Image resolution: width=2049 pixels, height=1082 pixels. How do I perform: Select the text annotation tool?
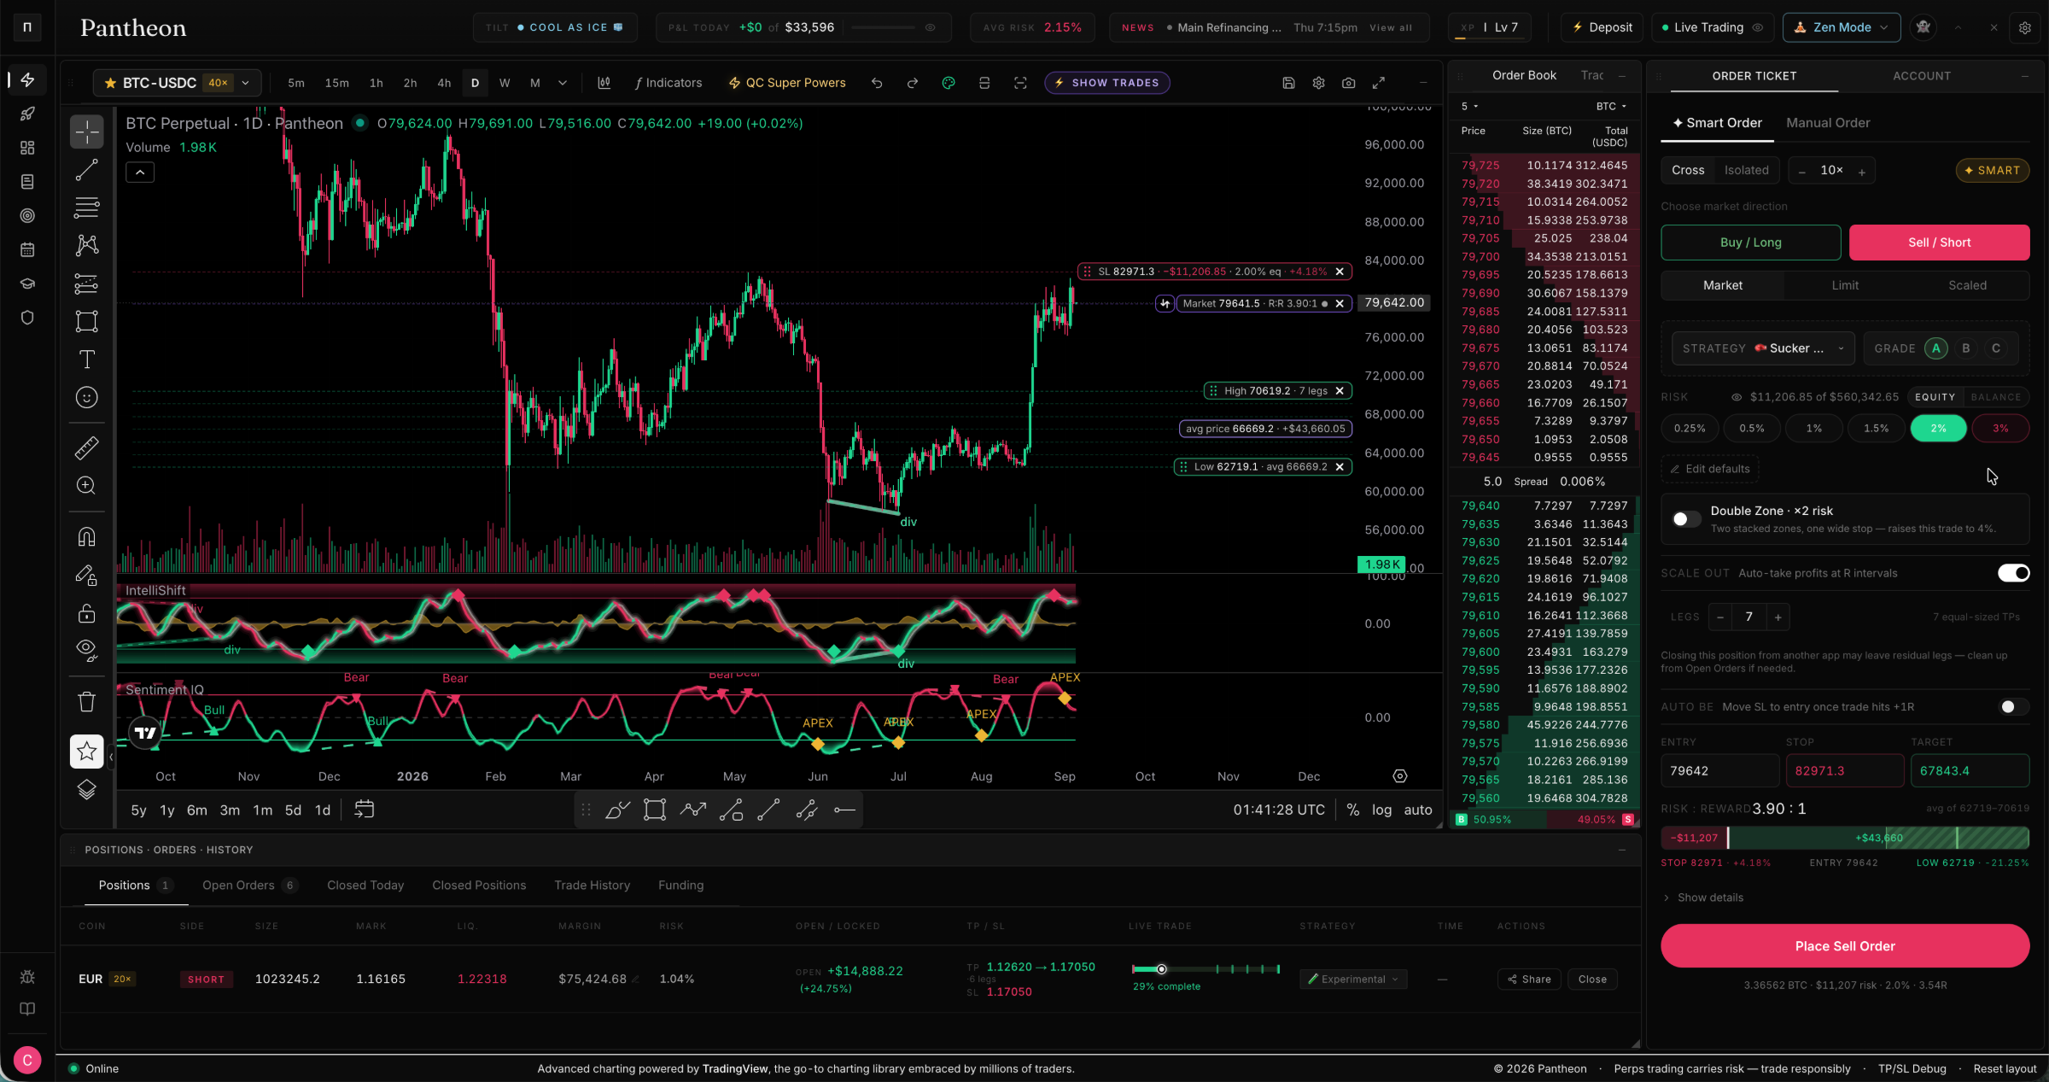86,360
